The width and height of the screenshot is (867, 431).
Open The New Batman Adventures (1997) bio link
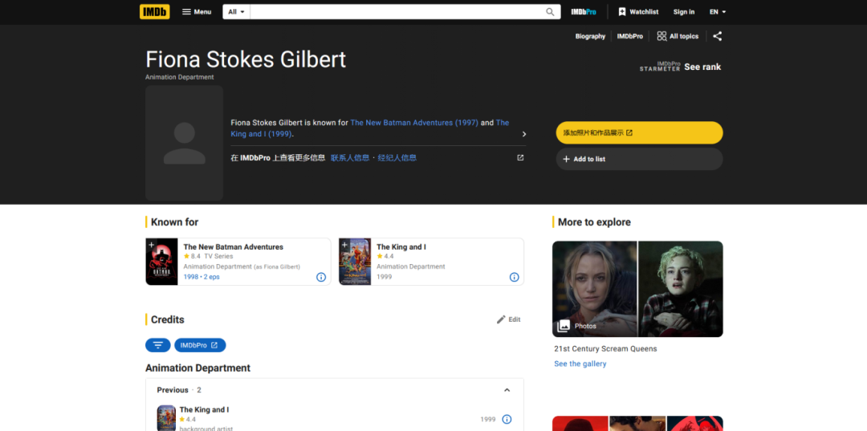[414, 123]
